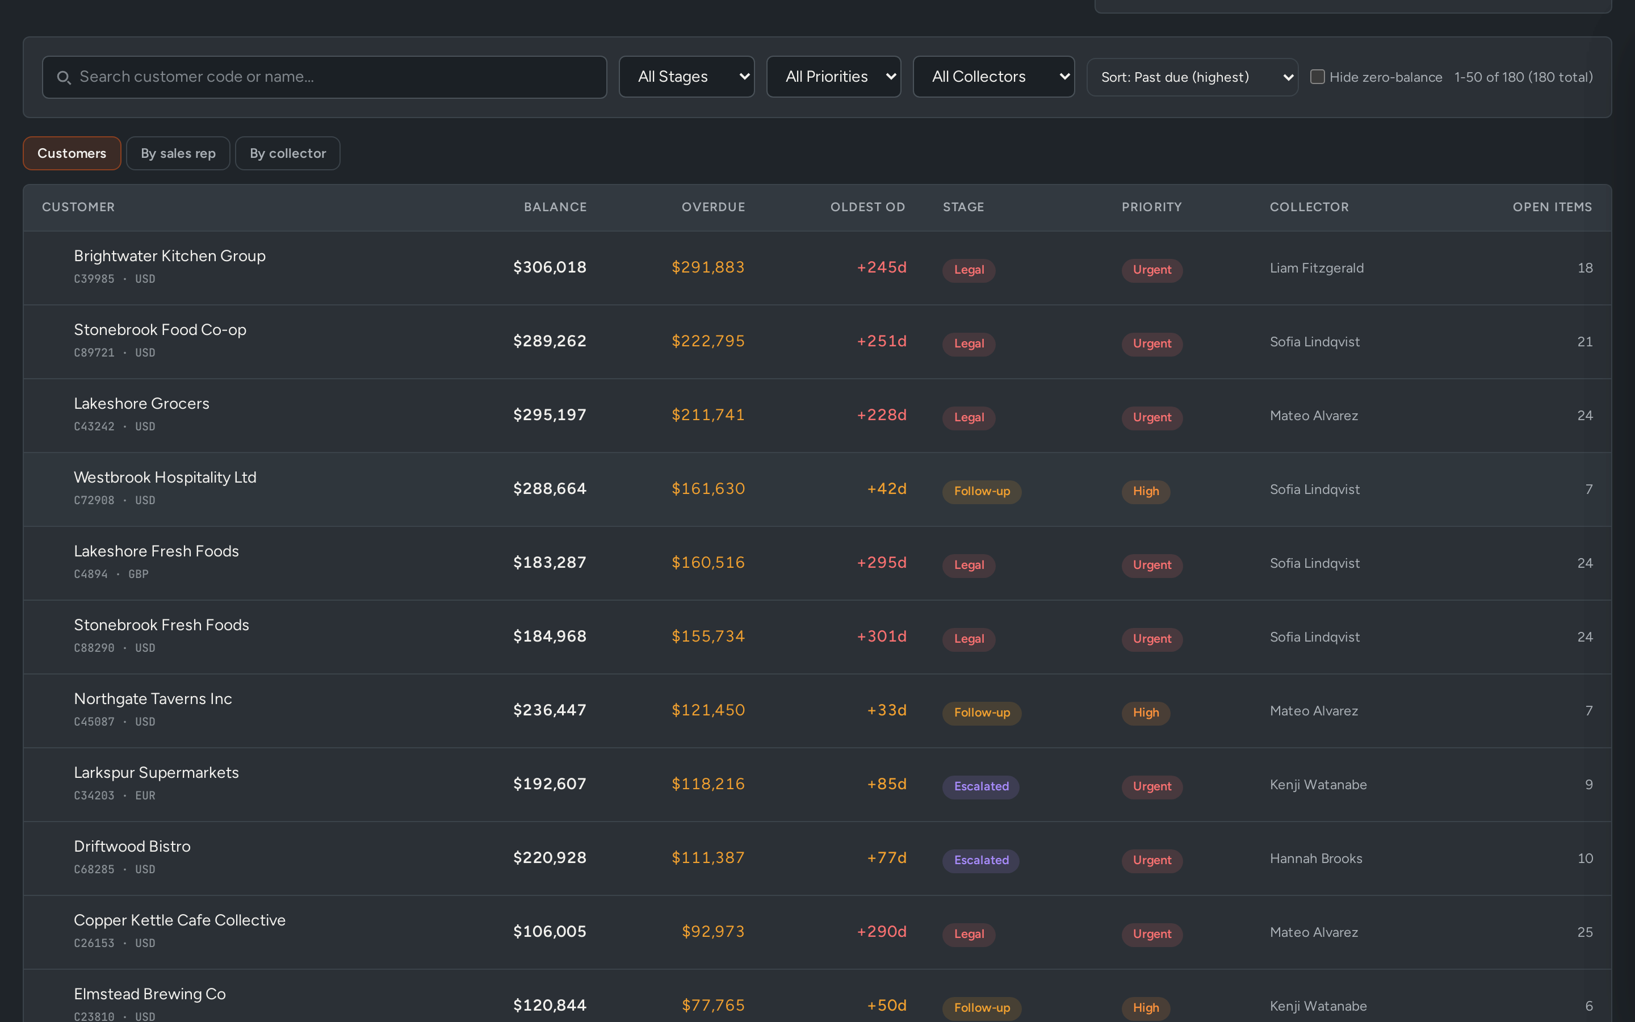Click Legal stage badge for Brightwater Kitchen Group
Viewport: 1635px width, 1022px height.
(969, 270)
